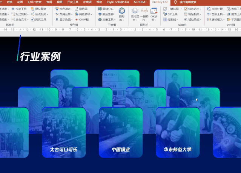Open the 开发工具 developer tab
Viewport: 241px width, 173px height.
tap(73, 2)
